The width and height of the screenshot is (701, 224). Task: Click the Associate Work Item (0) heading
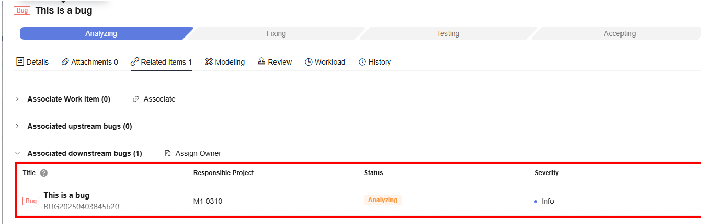69,99
